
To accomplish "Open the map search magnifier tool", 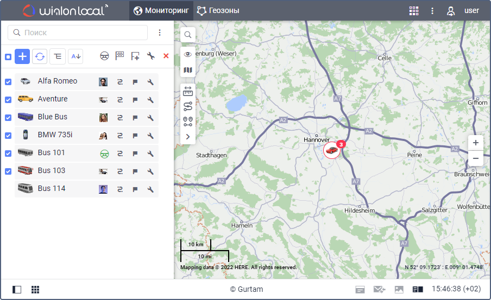I will pos(188,35).
